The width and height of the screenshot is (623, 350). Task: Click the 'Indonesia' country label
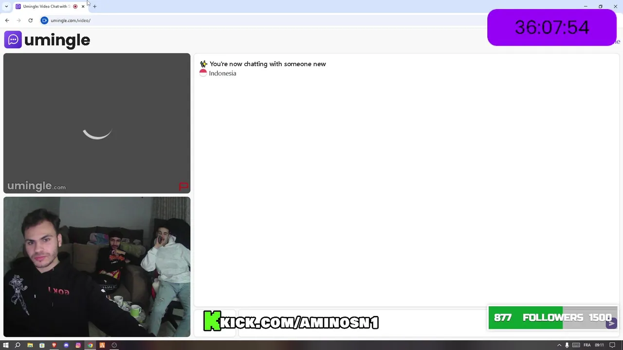(222, 73)
